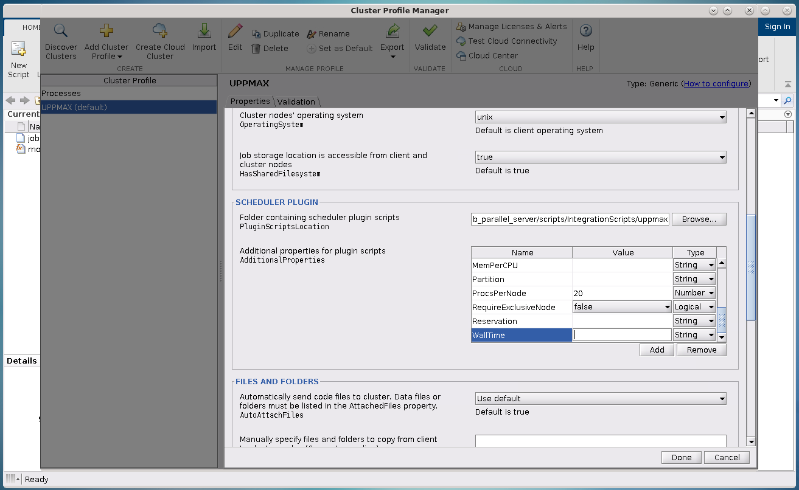Click the WallTime value input field
Image resolution: width=799 pixels, height=490 pixels.
click(x=622, y=335)
